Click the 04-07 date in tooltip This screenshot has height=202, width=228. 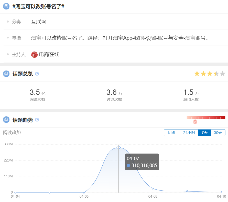[133, 158]
